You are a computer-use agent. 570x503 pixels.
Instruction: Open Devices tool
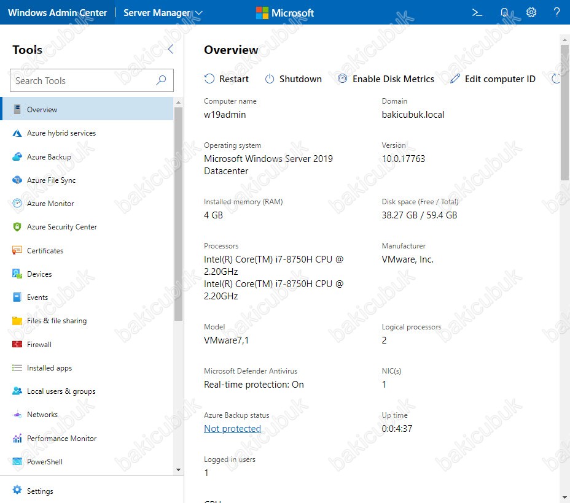click(x=88, y=274)
